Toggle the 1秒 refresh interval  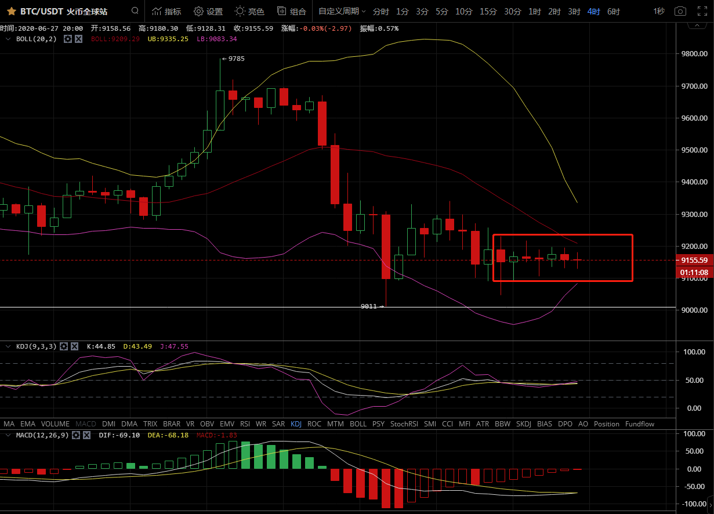point(659,11)
